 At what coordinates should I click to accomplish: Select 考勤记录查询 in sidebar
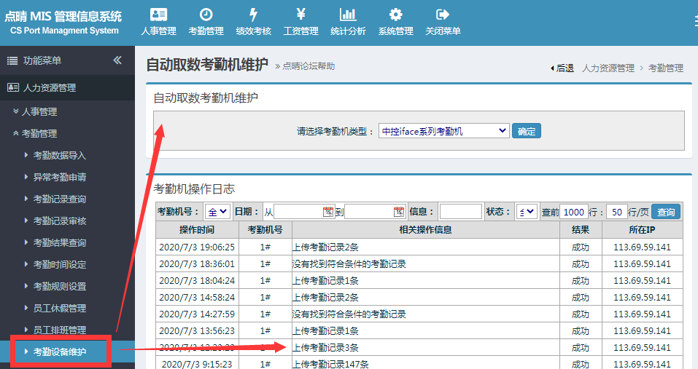pyautogui.click(x=60, y=199)
